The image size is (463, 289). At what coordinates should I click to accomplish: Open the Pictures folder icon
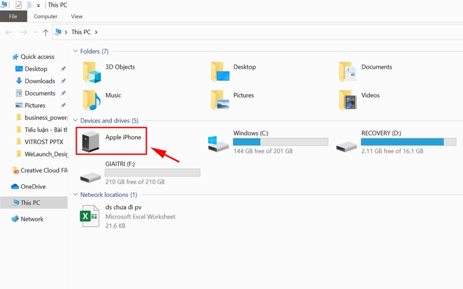coord(220,100)
